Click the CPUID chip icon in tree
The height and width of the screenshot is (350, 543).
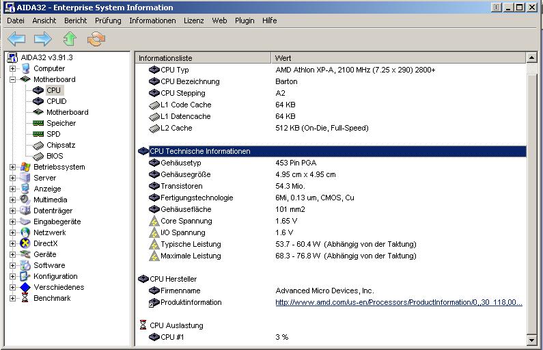[38, 101]
